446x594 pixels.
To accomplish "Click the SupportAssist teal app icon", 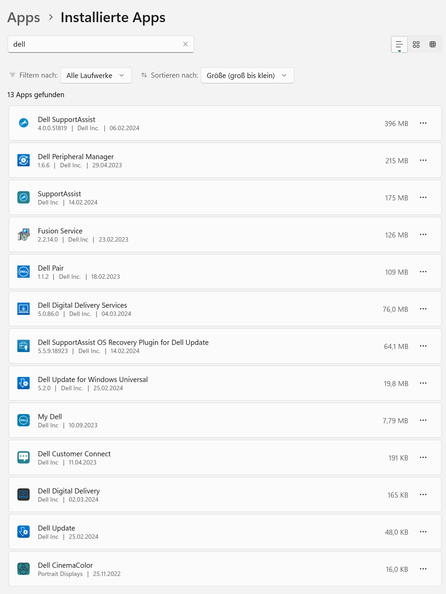I will tap(24, 197).
